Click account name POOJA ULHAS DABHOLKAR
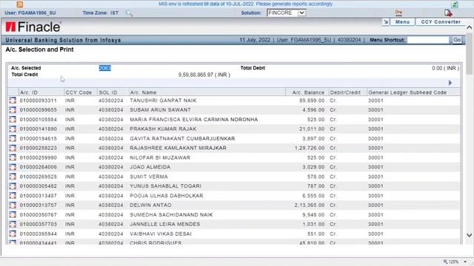 [167, 195]
